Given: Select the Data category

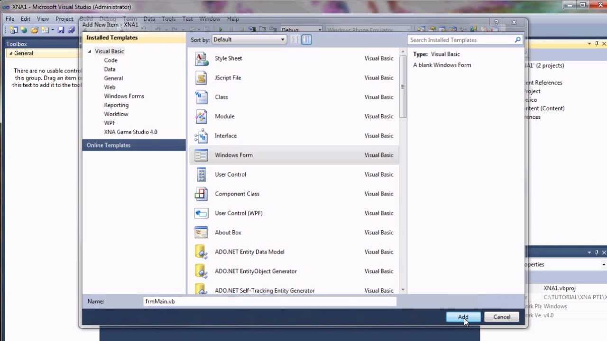Looking at the screenshot, I should click(x=110, y=69).
